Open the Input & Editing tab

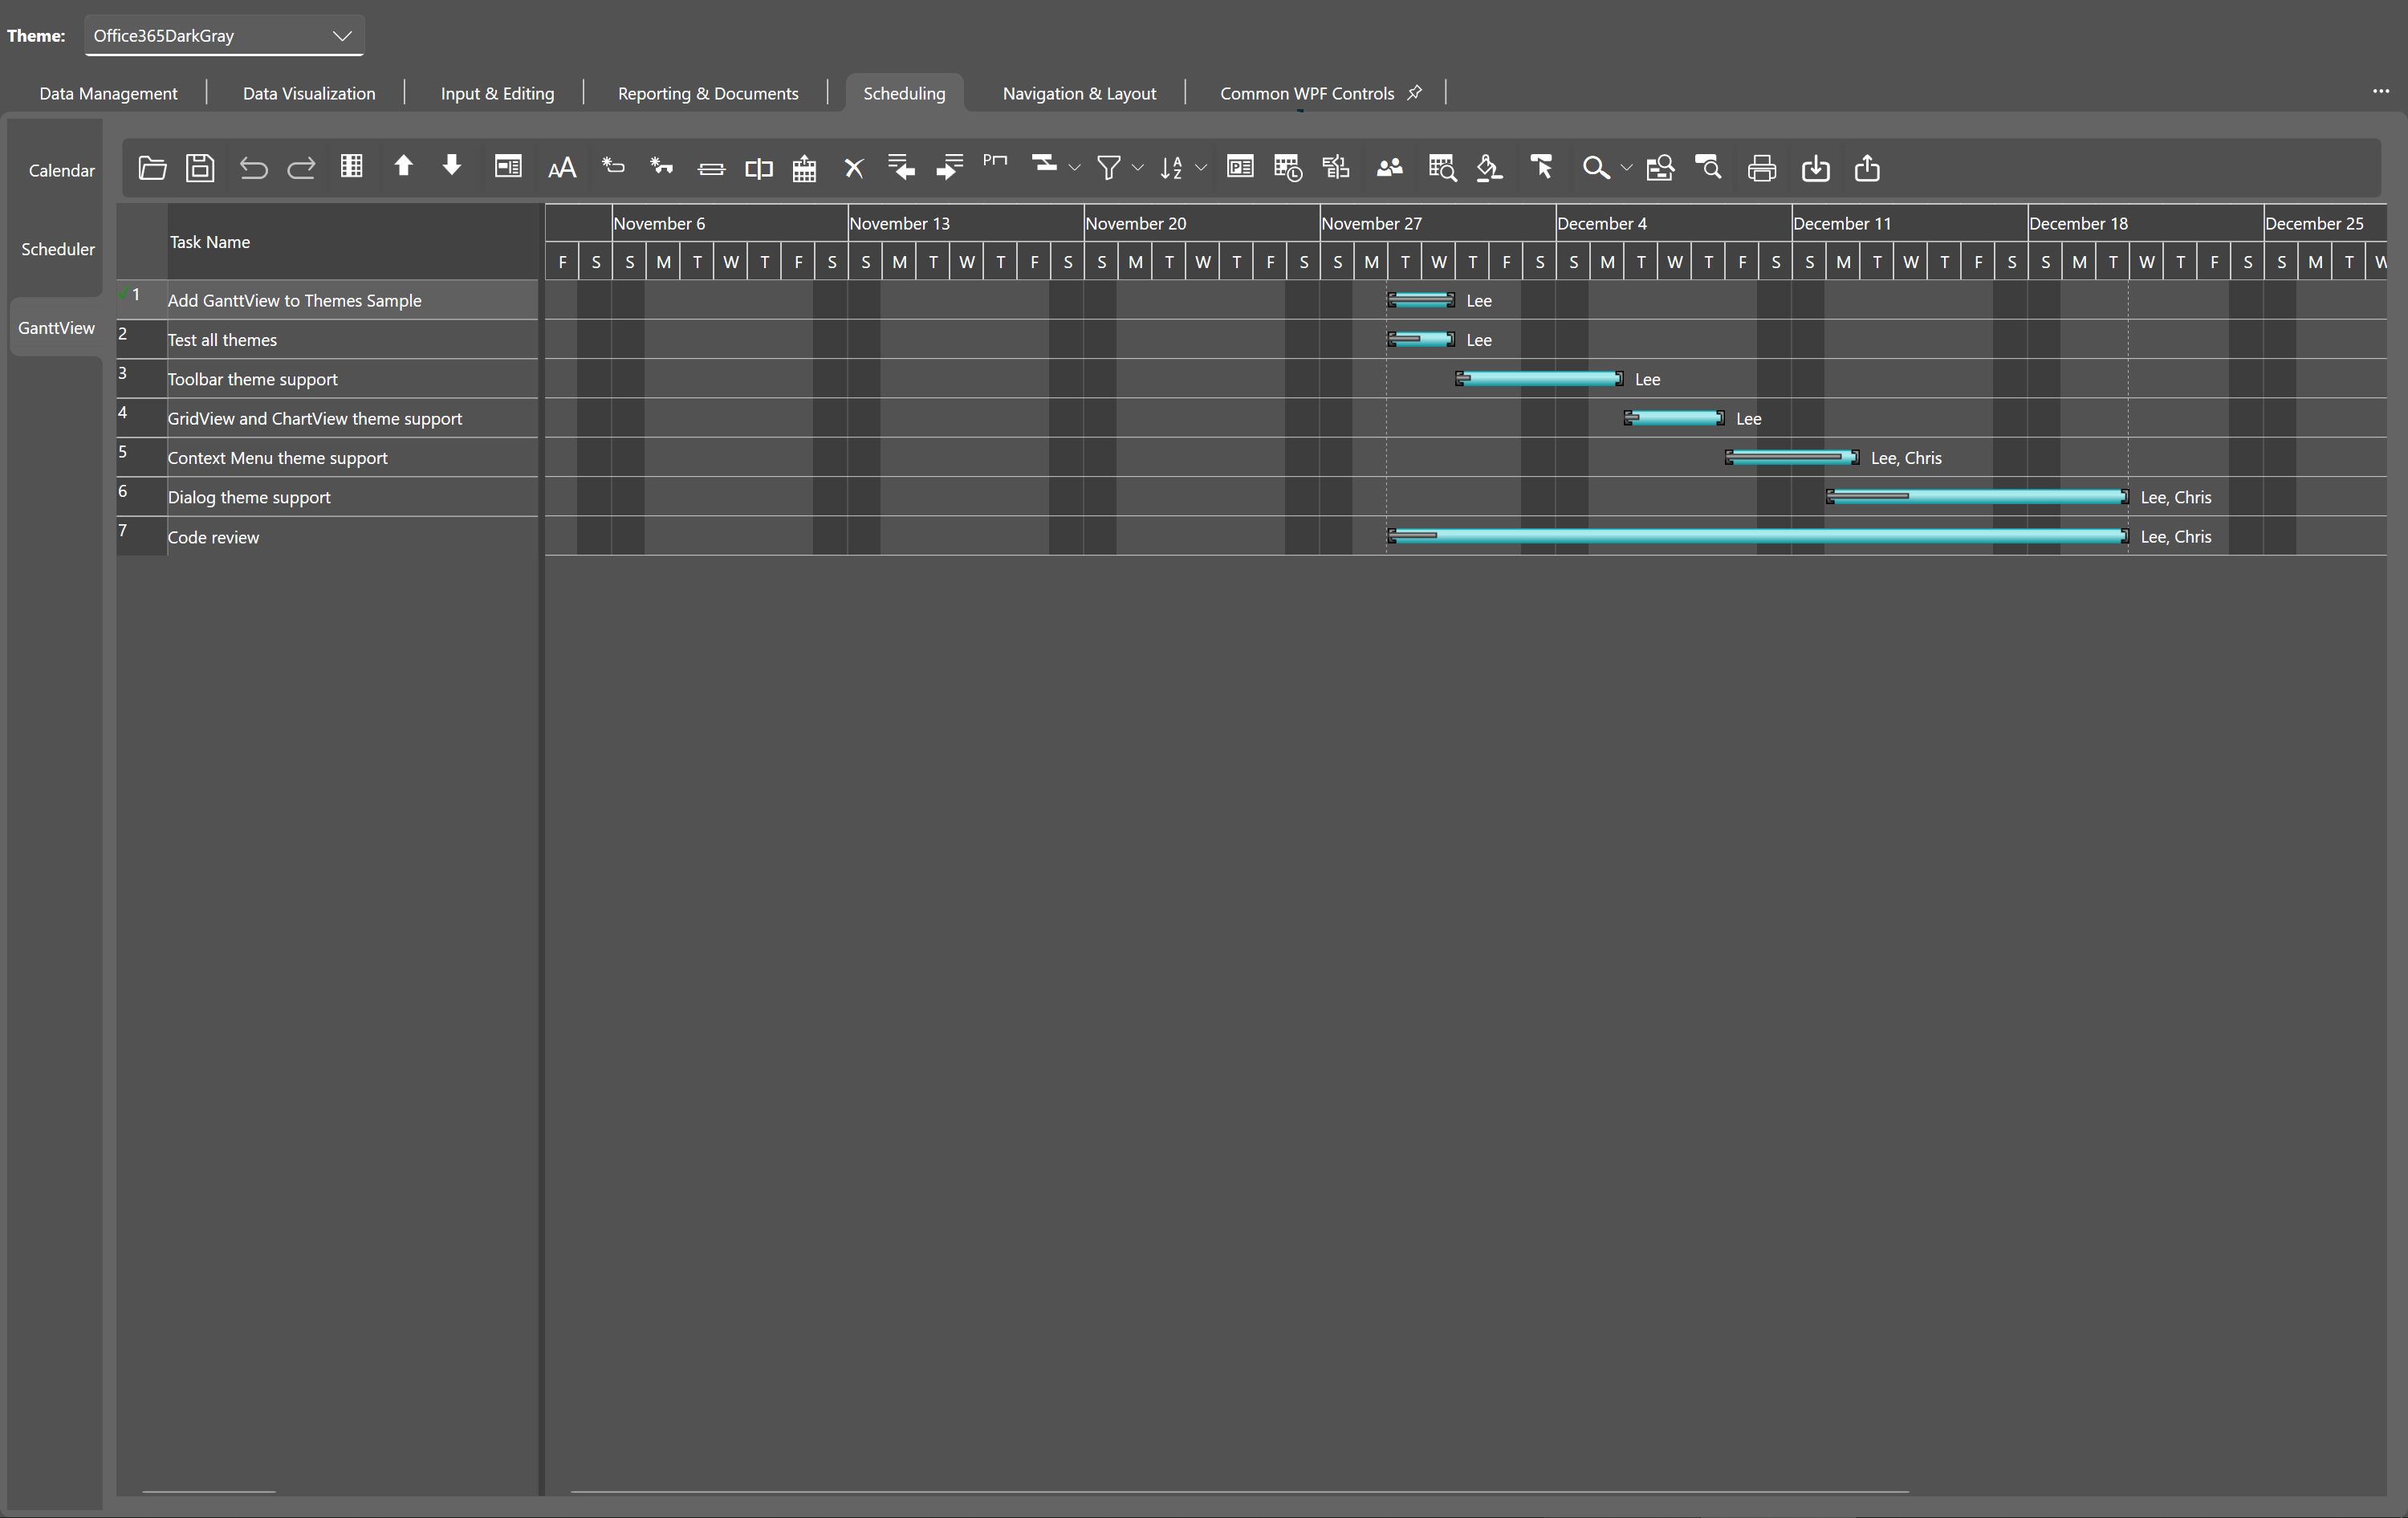click(x=497, y=93)
